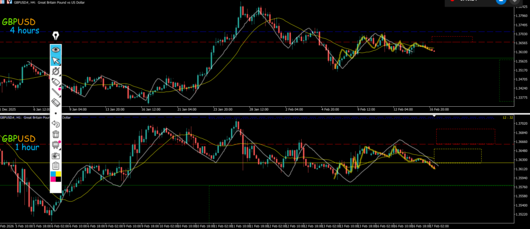Select the pencil tool in toolbar
Image resolution: width=530 pixels, height=229 pixels.
56,82
